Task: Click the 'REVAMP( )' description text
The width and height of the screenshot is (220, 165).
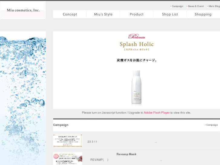Action: point(99,160)
